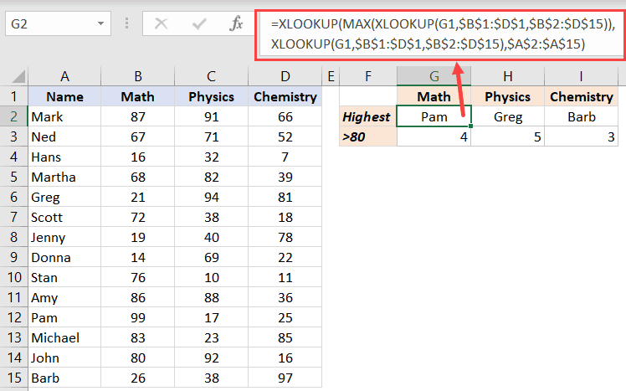Expand the Name Box dropdown arrow
Screen dimensions: 626x391
coord(100,23)
